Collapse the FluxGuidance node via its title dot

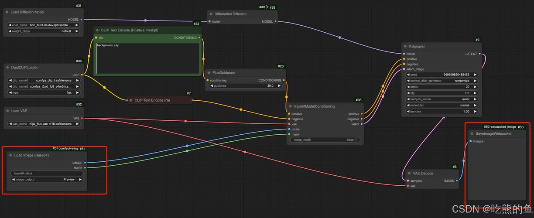(x=209, y=73)
